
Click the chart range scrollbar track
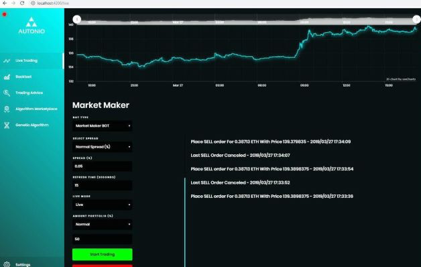tap(247, 19)
